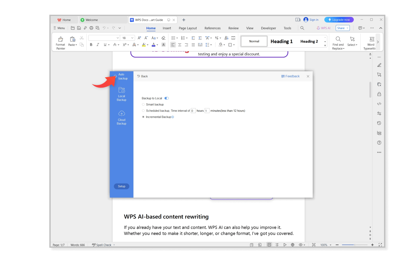This screenshot has width=420, height=263.
Task: Open the document history icon in sidebar
Action: pos(379,123)
